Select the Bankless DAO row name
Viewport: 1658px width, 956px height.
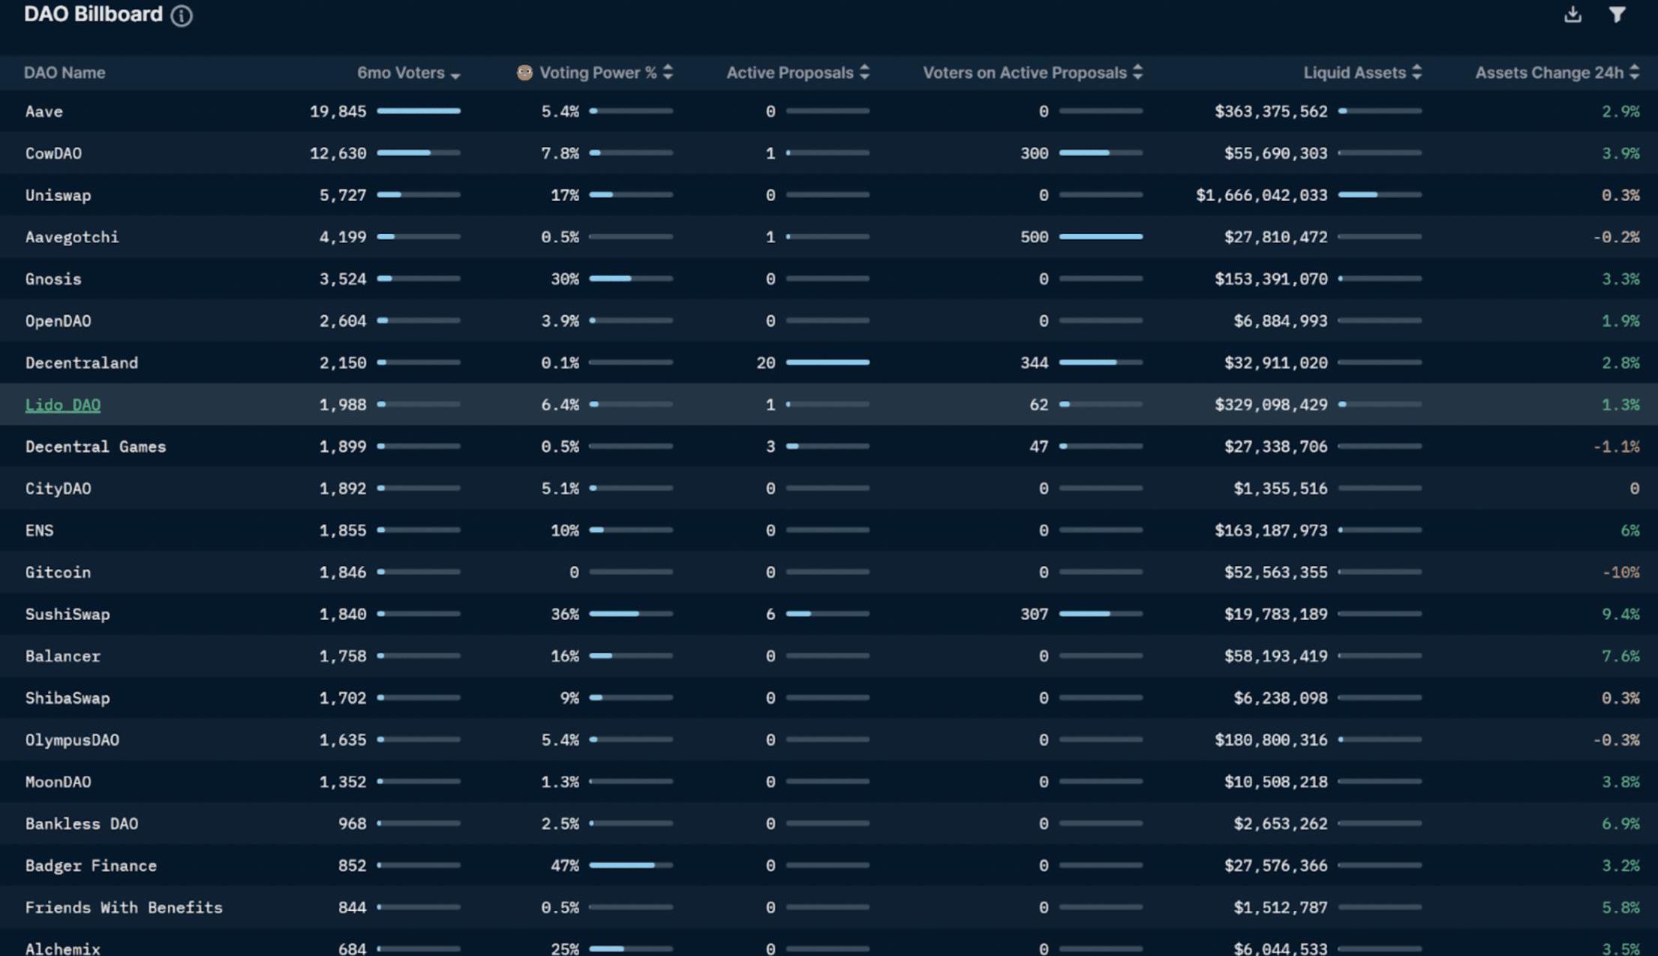click(x=82, y=824)
